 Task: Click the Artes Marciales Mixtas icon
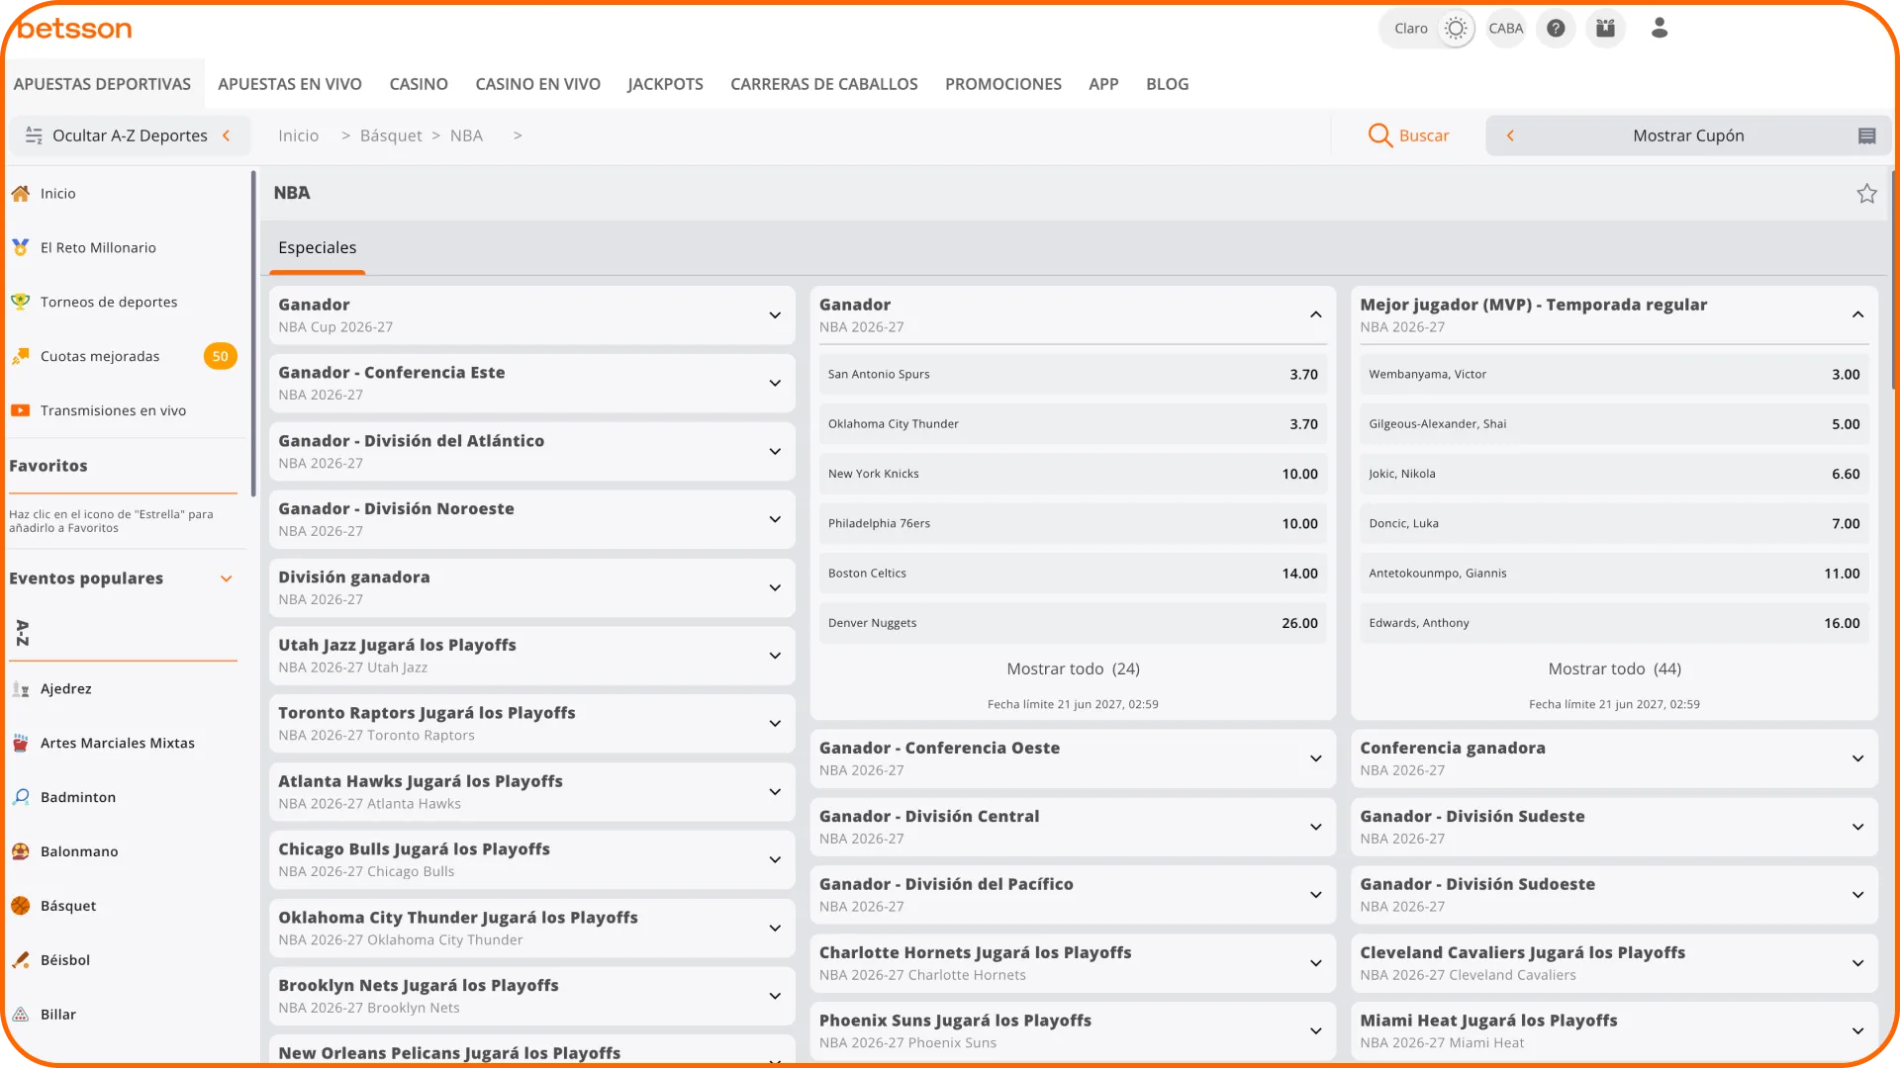(x=20, y=744)
